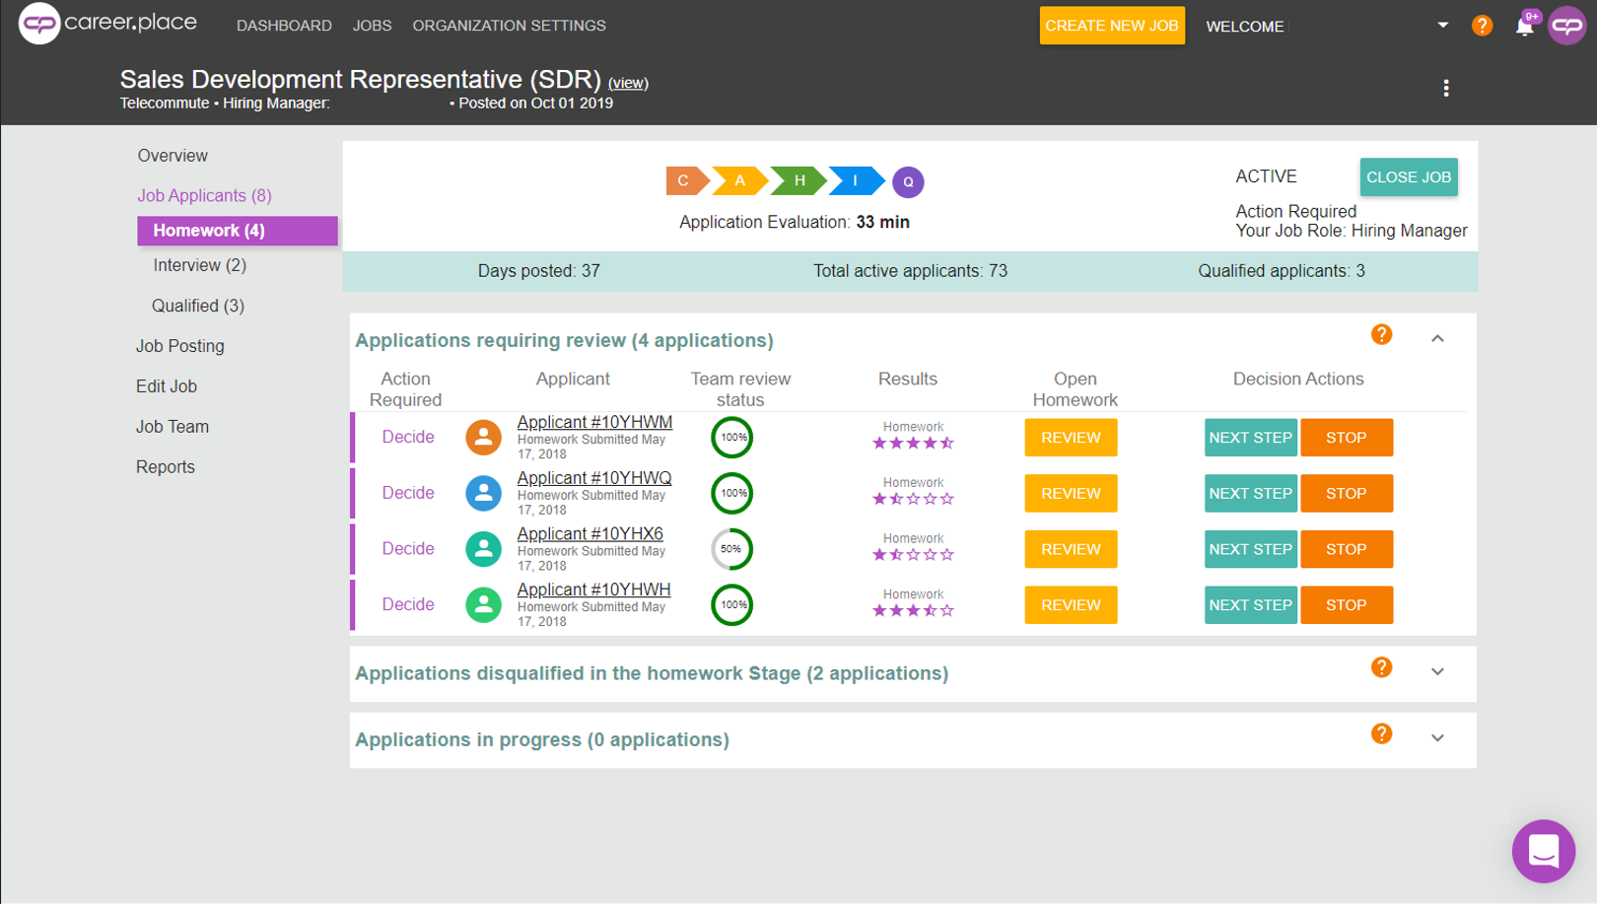
Task: Open Applicant #10YHWH link
Action: click(x=593, y=590)
